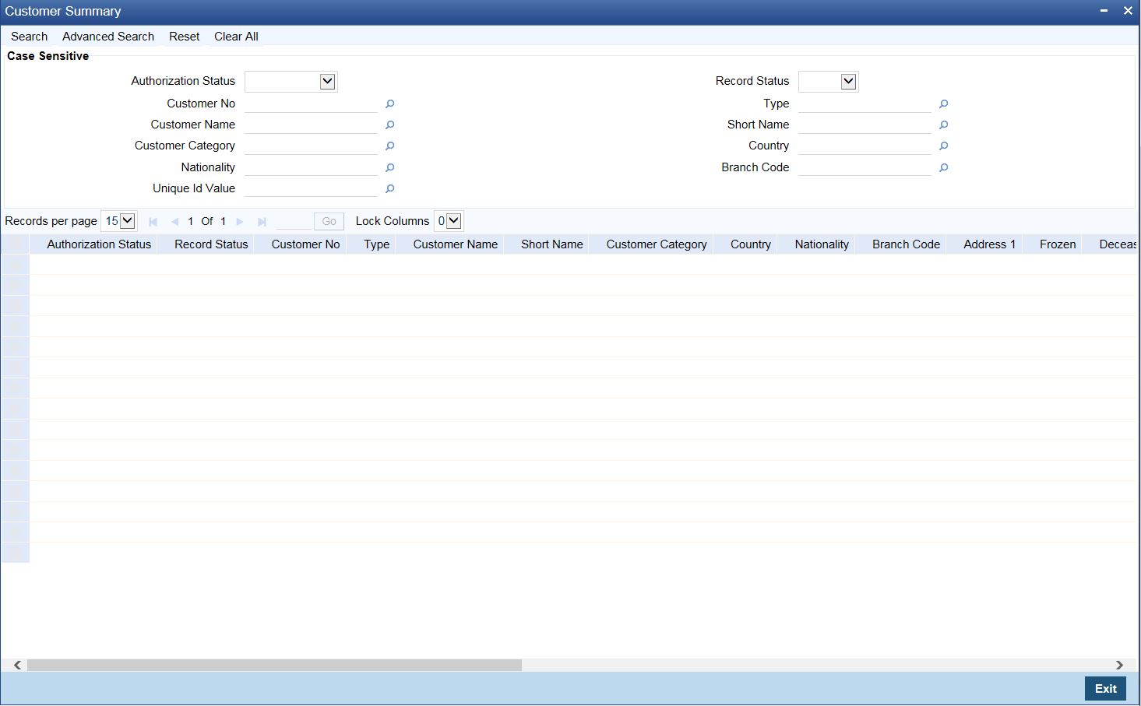Minimize the Customer Summary window
Screen dimensions: 1141x706
[x=1104, y=11]
